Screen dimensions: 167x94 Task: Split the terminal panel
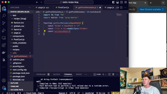109,74
